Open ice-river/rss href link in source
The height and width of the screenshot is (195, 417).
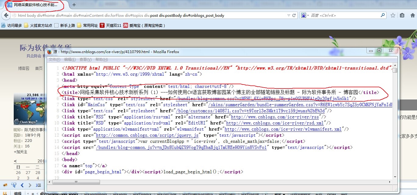275,117
